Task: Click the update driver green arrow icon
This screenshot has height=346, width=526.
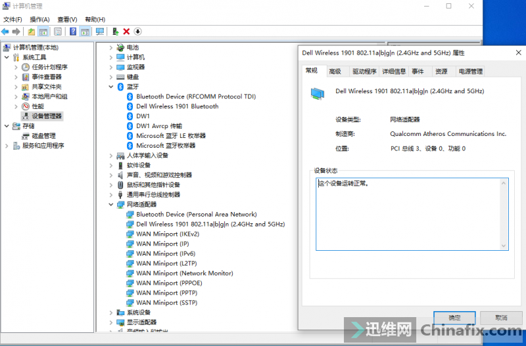Action: (x=116, y=32)
